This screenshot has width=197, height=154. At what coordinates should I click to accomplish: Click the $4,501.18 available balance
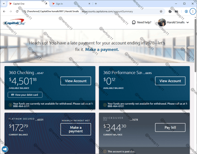click(23, 81)
